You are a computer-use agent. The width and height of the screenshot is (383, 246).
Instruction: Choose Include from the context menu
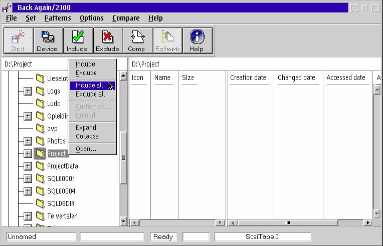pos(92,64)
